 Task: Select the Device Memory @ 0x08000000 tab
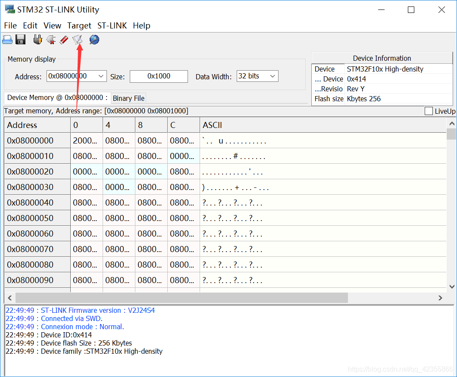(57, 98)
